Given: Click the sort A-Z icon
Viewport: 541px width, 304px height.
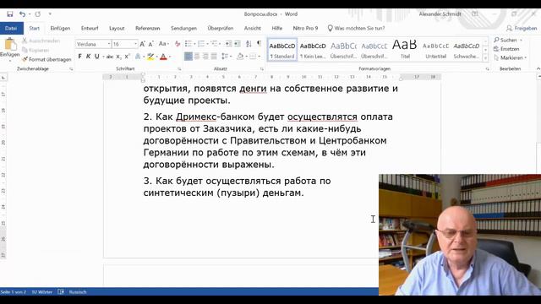Looking at the screenshot, I should pyautogui.click(x=249, y=44).
